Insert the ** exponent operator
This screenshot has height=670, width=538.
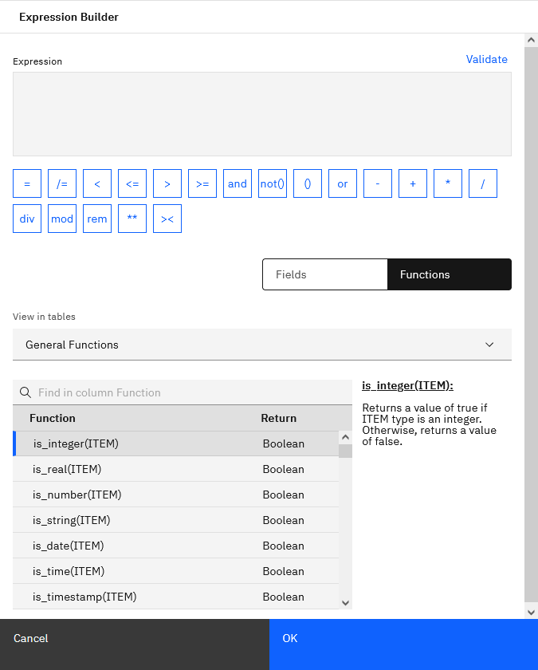pos(132,219)
